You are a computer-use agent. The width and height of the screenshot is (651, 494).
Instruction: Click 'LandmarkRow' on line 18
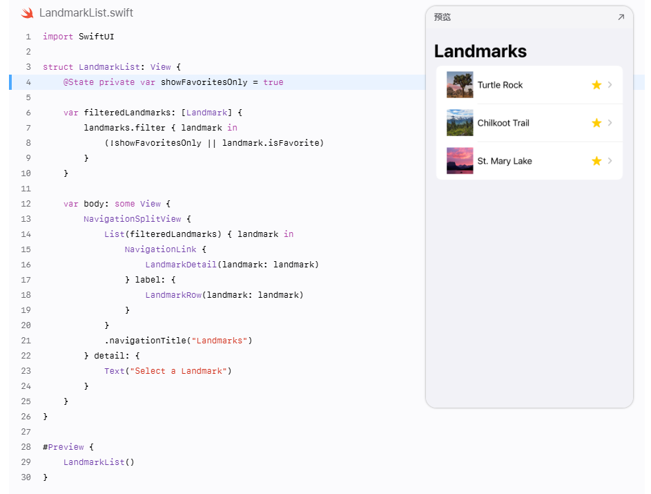click(173, 295)
